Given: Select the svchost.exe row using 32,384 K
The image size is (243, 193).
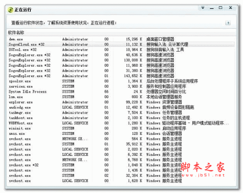Looking at the screenshot, I should pos(121,176).
